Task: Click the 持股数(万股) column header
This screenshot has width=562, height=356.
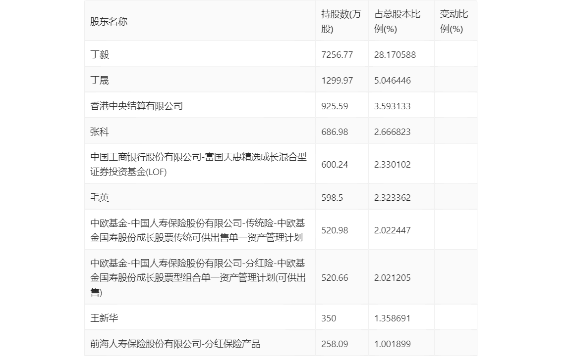Action: click(341, 21)
